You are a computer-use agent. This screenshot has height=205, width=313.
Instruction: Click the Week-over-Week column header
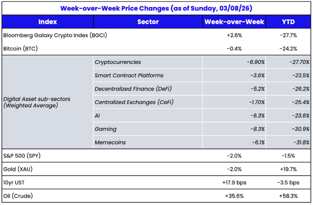pyautogui.click(x=234, y=22)
